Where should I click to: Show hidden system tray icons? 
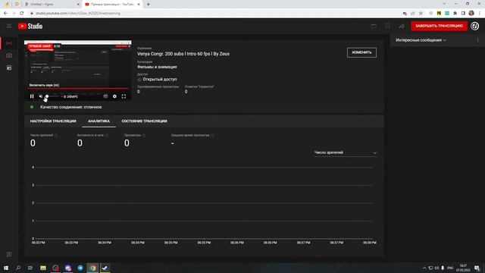[x=424, y=268]
